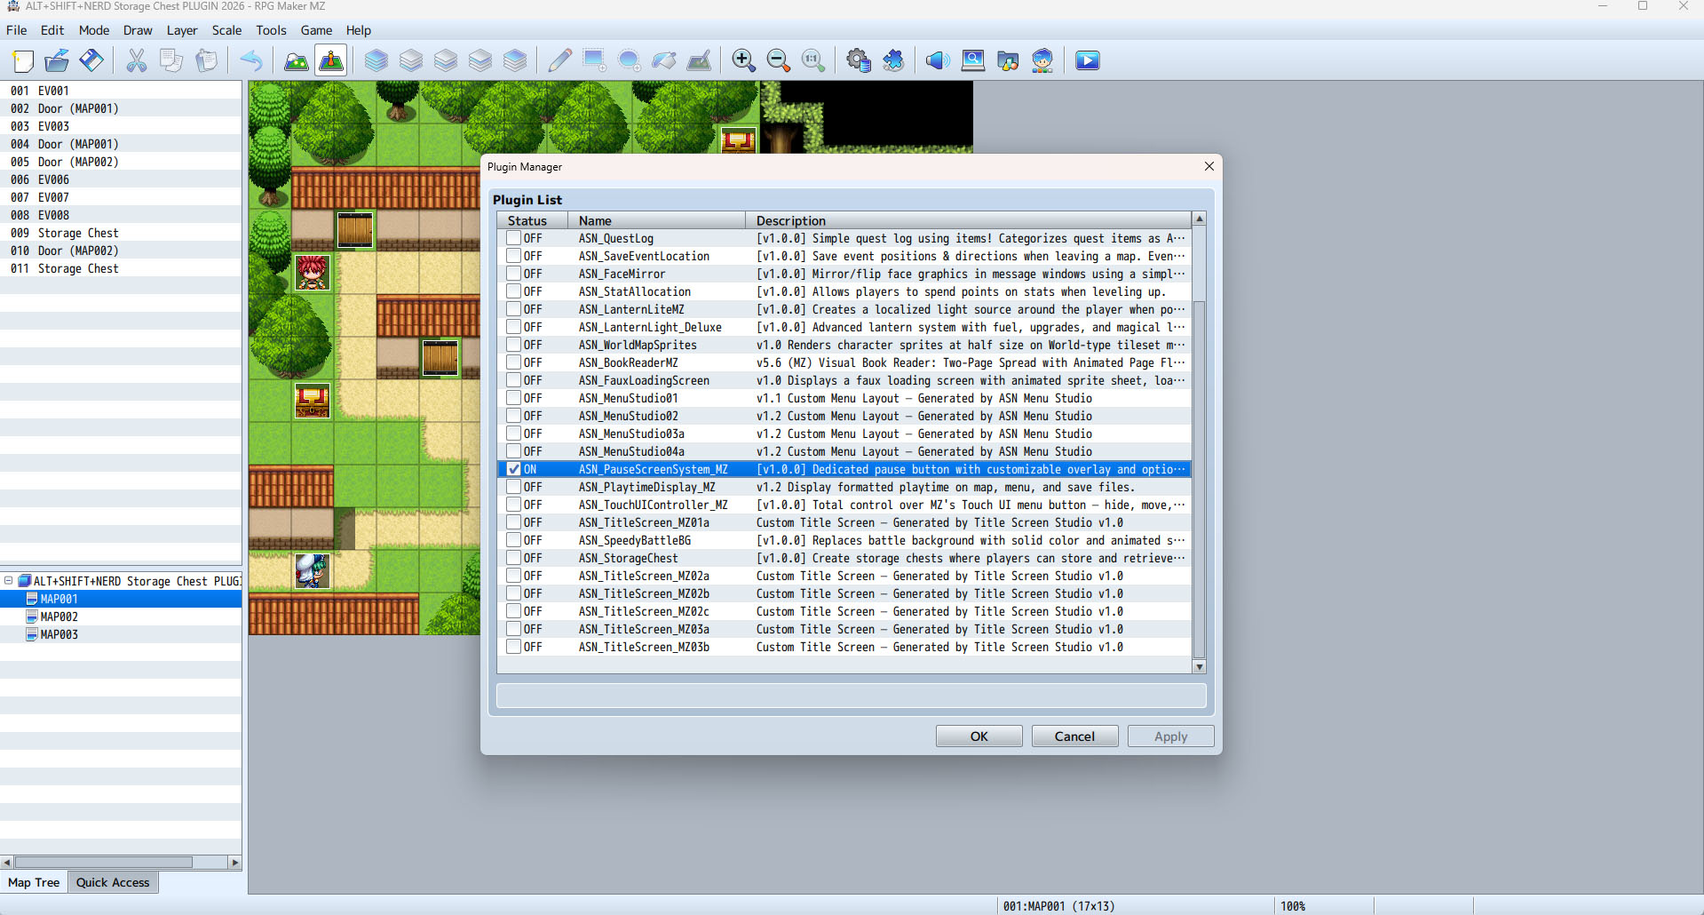Click Cancel in Plugin Manager

(x=1074, y=736)
